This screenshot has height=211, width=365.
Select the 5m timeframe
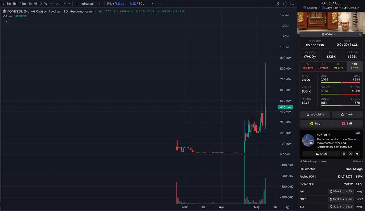15,4
